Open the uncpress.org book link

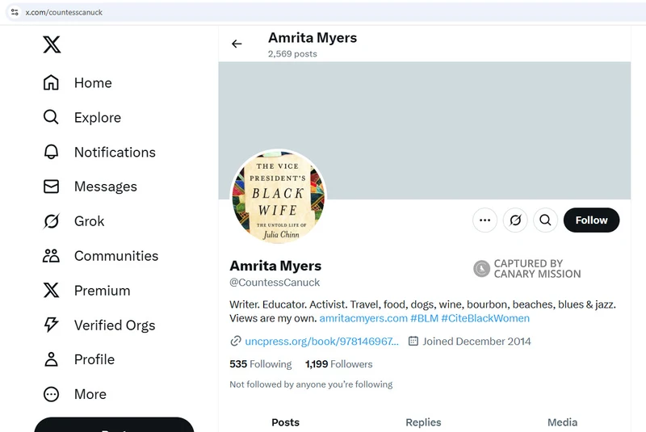click(x=321, y=342)
